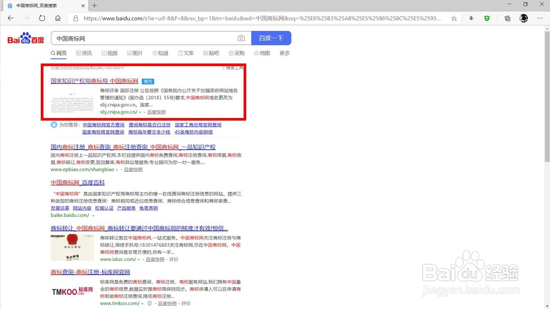Open the downloads arrow icon in toolbar
Image resolution: width=550 pixels, height=309 pixels.
[x=471, y=18]
